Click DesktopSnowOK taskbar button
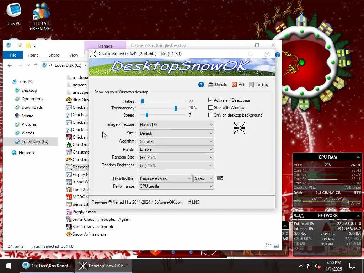 click(x=104, y=266)
